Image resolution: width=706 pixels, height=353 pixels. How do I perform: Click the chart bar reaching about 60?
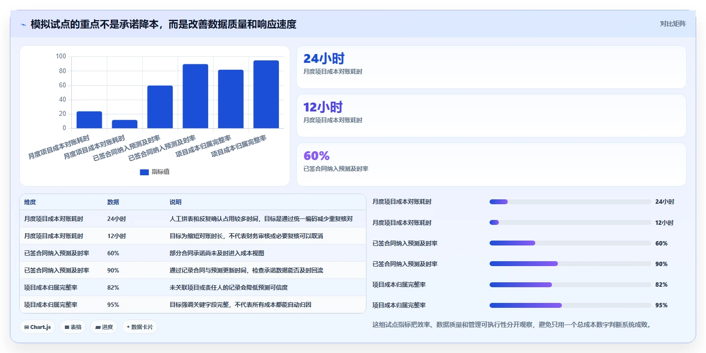pyautogui.click(x=160, y=107)
